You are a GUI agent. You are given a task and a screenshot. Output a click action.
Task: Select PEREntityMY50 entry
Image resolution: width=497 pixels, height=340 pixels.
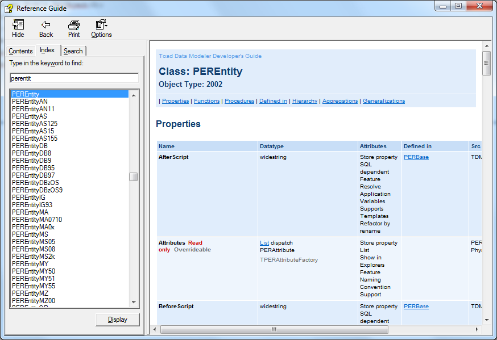(34, 271)
